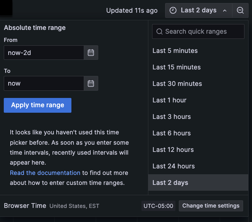Open the To field calendar picker
Screen dimensions: 252x222
click(91, 83)
